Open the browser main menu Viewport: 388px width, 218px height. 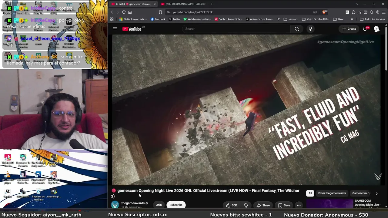coord(384,12)
